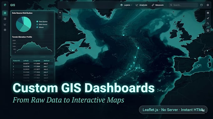Select the Measure tool label
This screenshot has height=119, width=213.
tap(159, 5)
